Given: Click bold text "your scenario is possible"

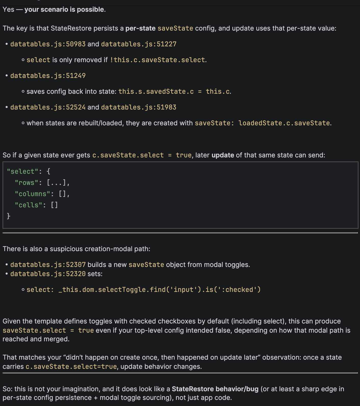Looking at the screenshot, I should tap(64, 9).
